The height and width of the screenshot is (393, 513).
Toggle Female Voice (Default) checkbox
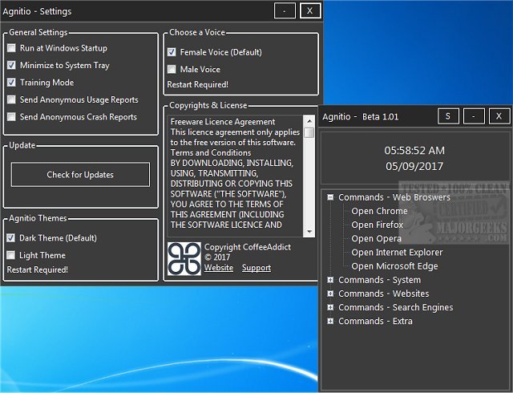point(172,52)
